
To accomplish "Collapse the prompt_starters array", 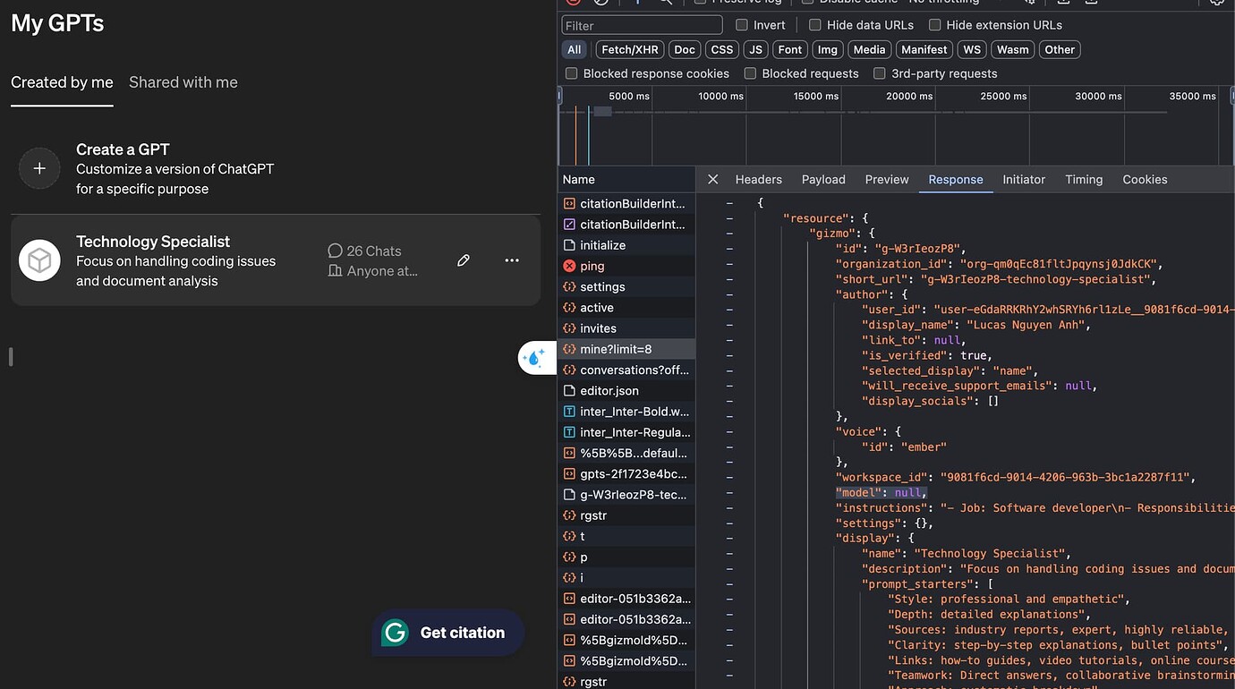I will pos(728,583).
